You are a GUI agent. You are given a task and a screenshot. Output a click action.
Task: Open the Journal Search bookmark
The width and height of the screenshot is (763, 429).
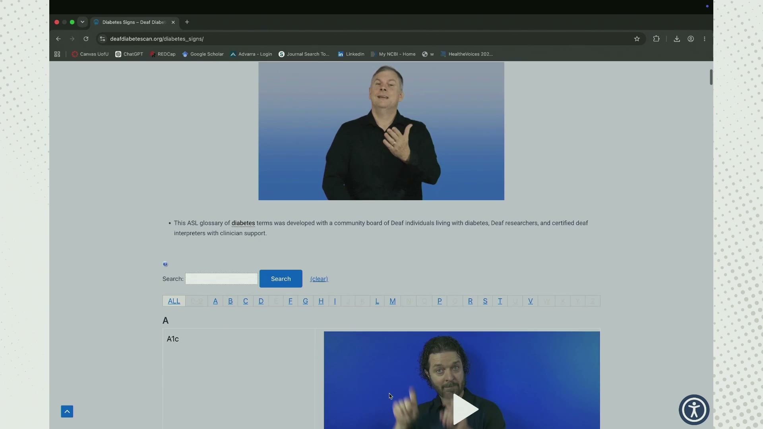point(304,54)
